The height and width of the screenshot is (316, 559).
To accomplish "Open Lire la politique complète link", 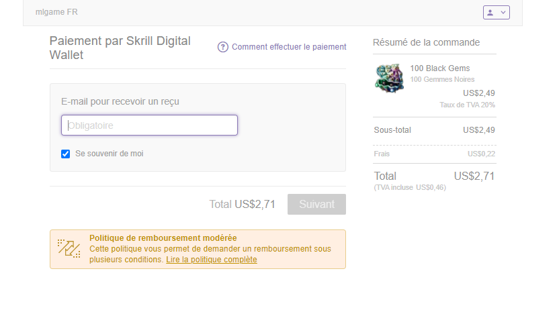I will pos(212,260).
